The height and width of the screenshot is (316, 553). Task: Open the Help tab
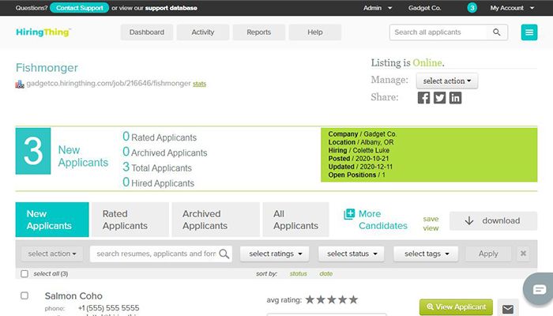tap(315, 32)
